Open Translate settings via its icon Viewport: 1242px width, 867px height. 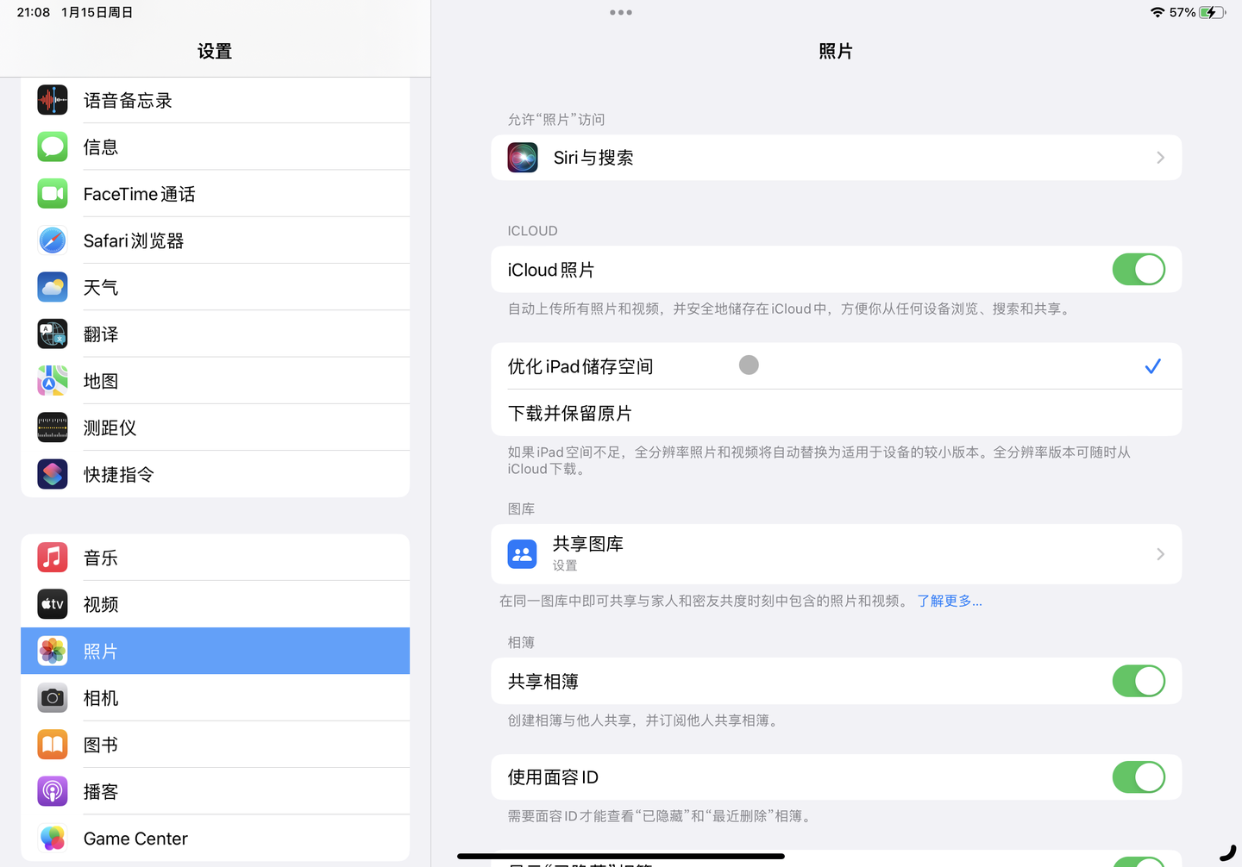pyautogui.click(x=52, y=334)
